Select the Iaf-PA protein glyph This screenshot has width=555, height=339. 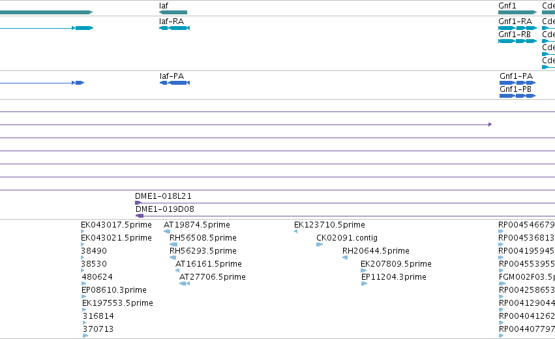click(175, 83)
